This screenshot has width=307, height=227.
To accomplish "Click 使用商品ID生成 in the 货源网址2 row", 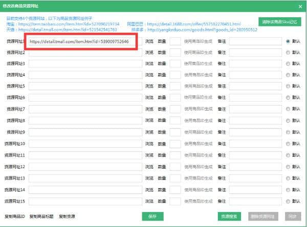I will [198, 52].
